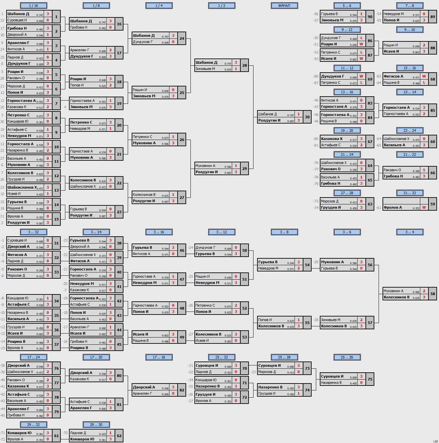Select the '3 .. 24' round header
The width and height of the screenshot is (439, 443).
tap(96, 232)
